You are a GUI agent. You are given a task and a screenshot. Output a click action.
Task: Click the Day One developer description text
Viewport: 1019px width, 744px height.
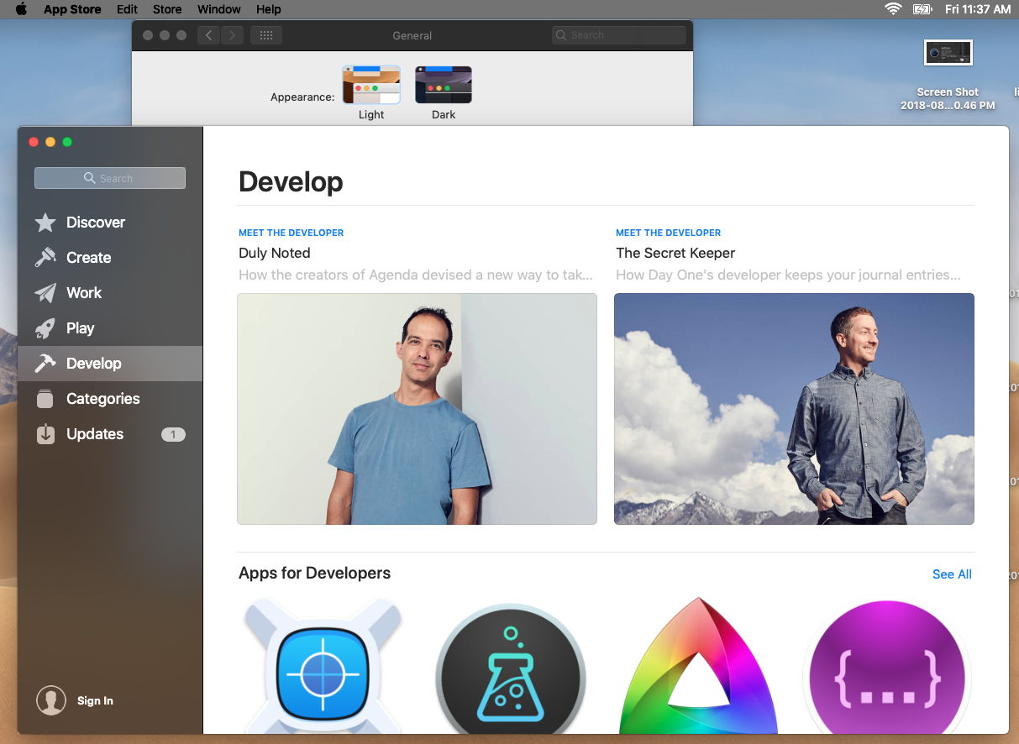[788, 275]
